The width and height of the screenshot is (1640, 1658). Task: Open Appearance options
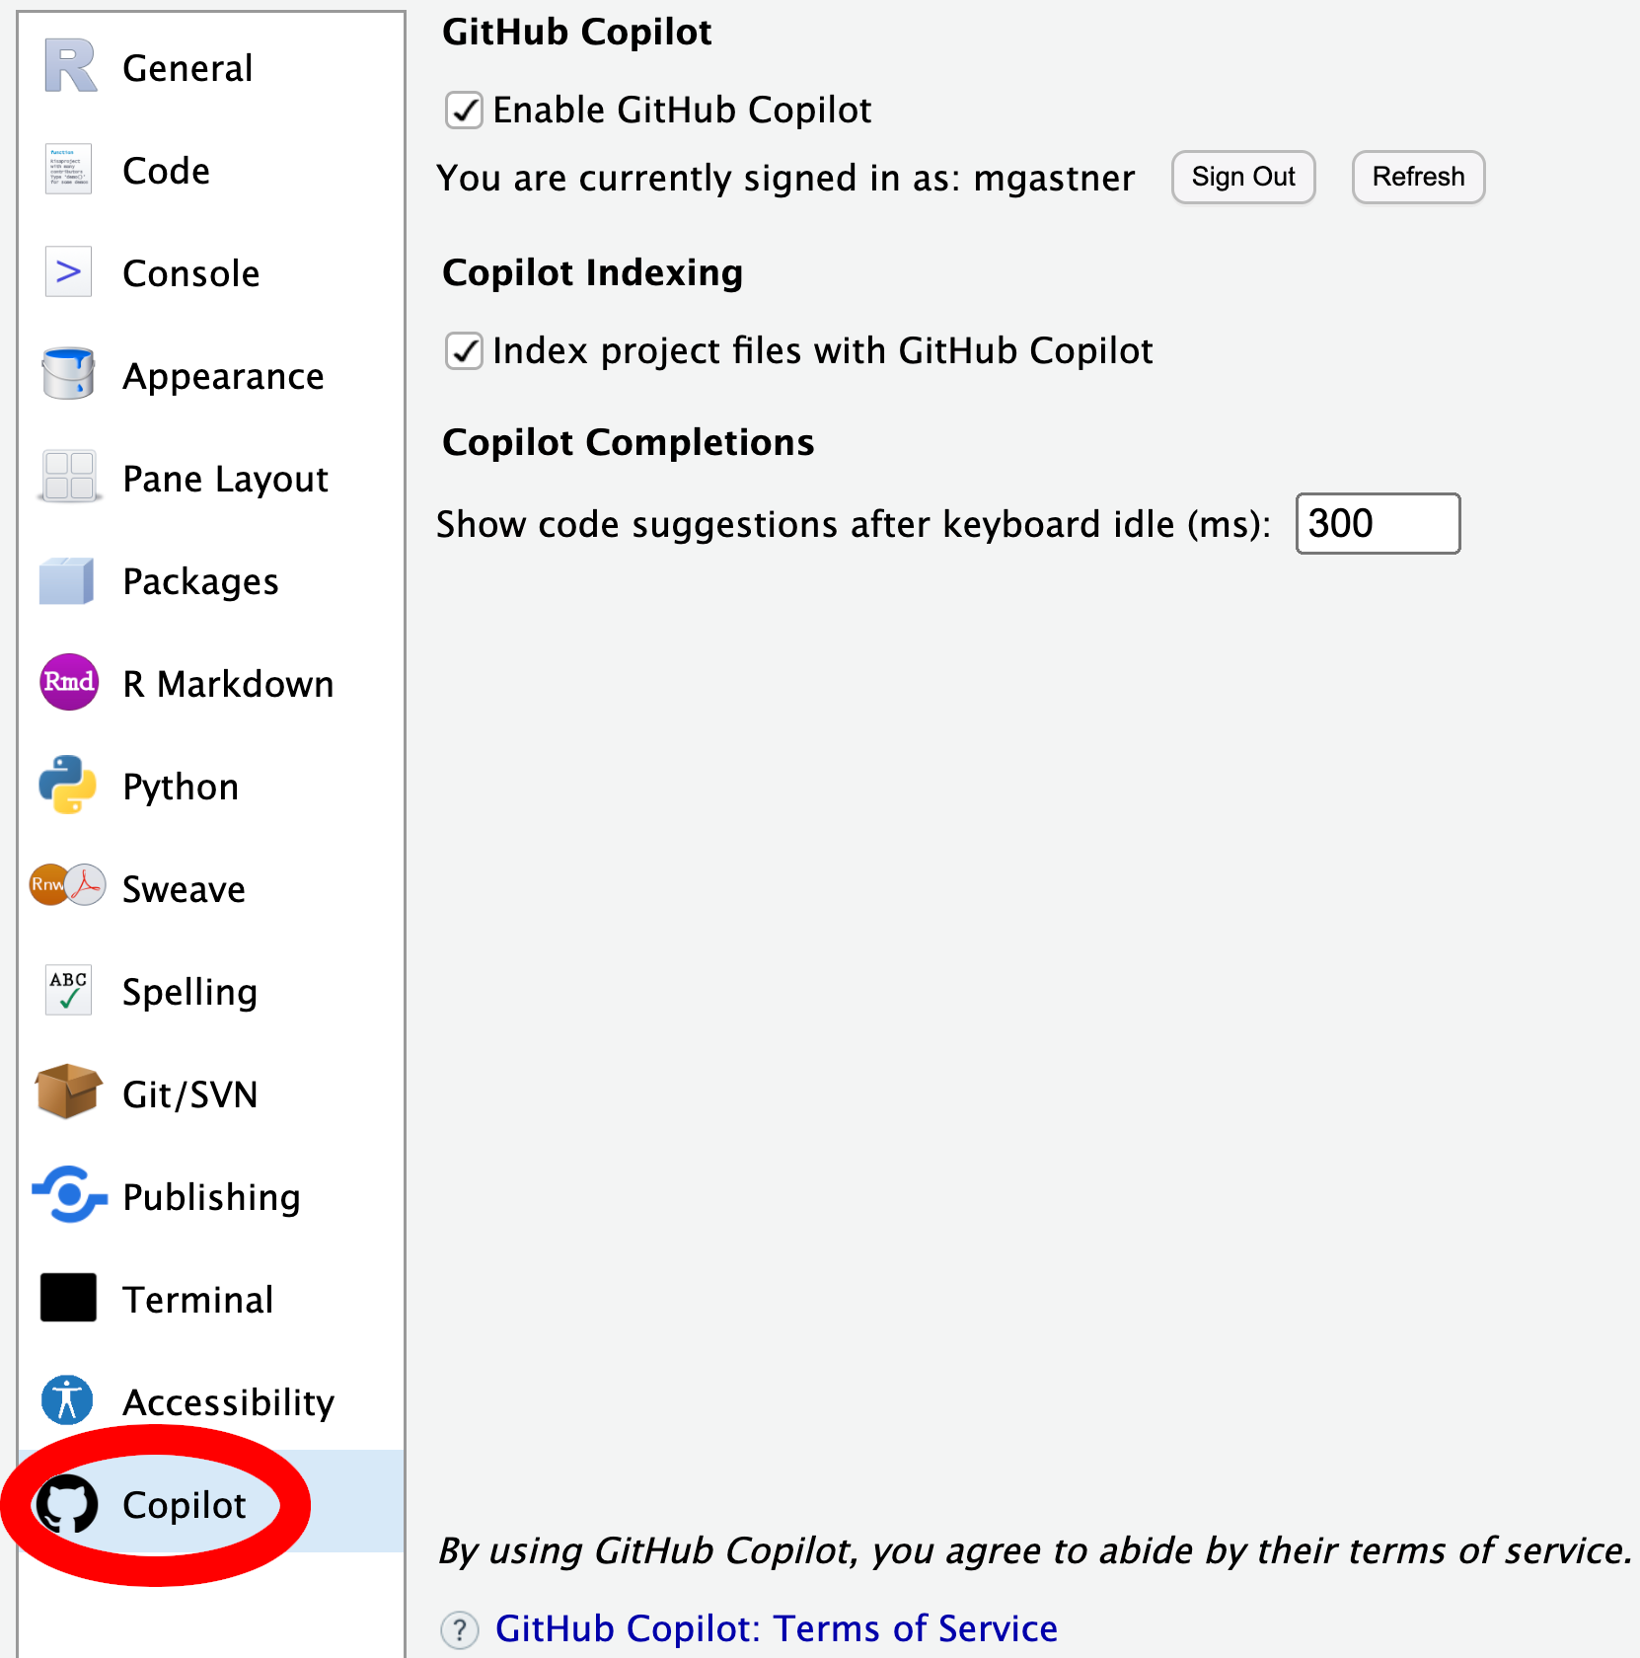[211, 375]
